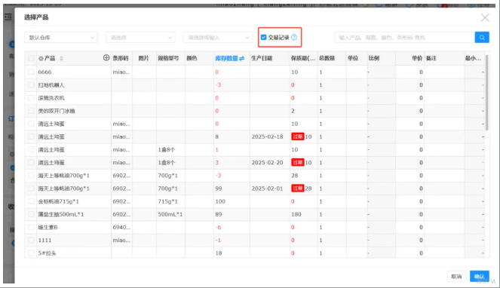Click the production date 2025-02-18

[x=267, y=136]
